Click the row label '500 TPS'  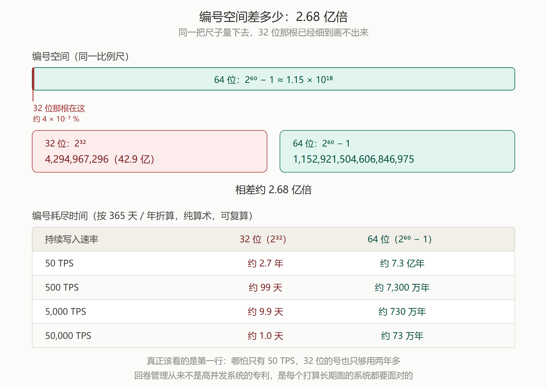(x=62, y=287)
